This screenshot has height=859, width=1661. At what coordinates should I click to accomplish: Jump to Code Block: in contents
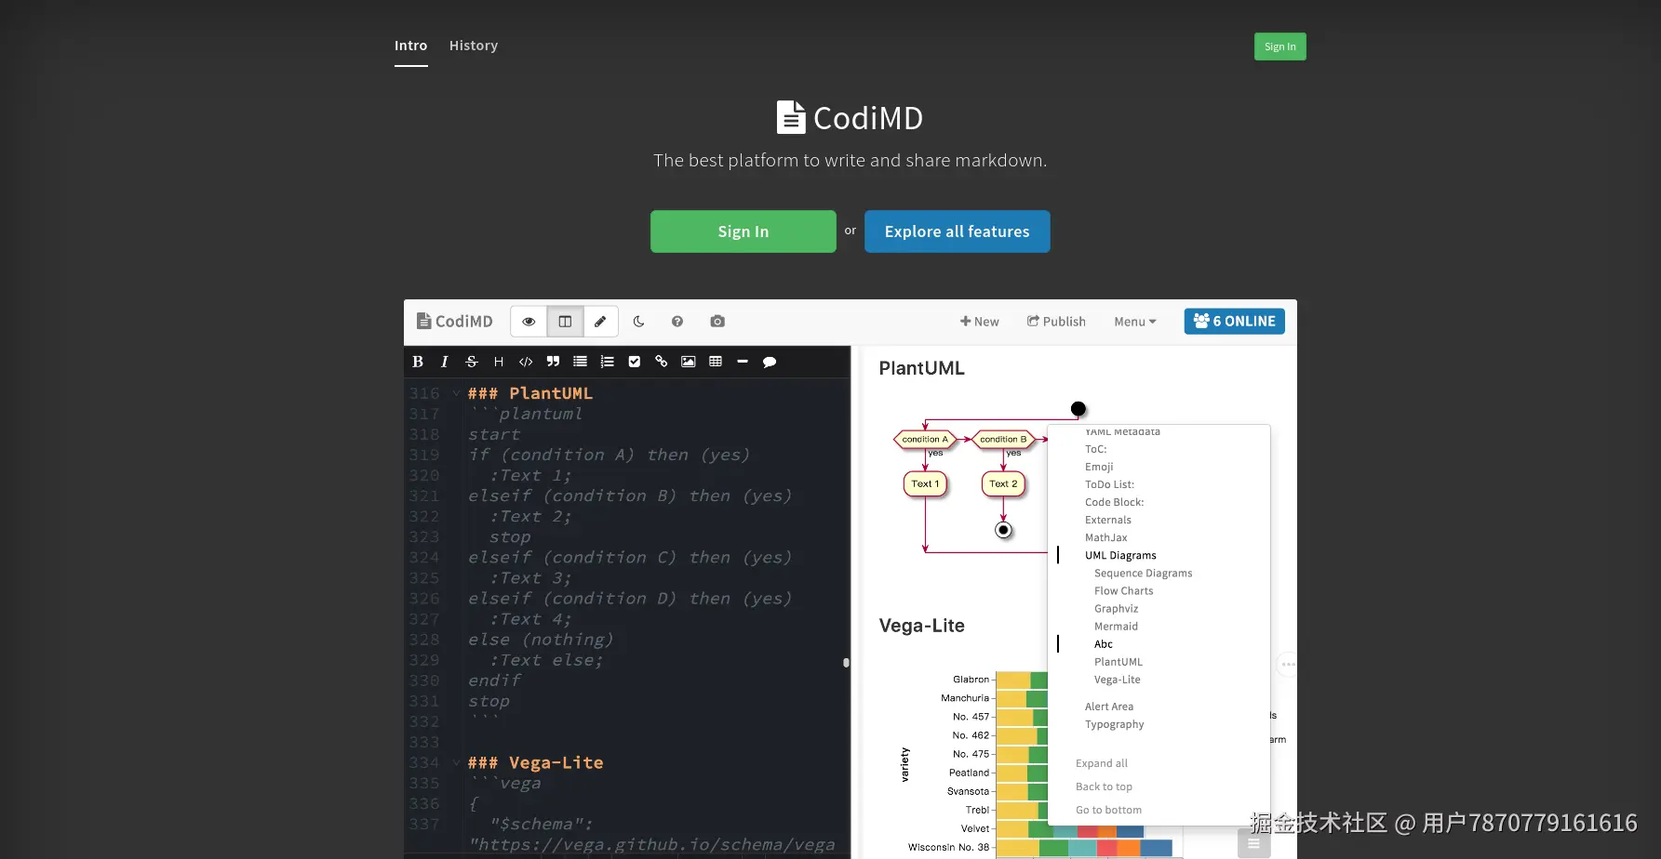1115,502
